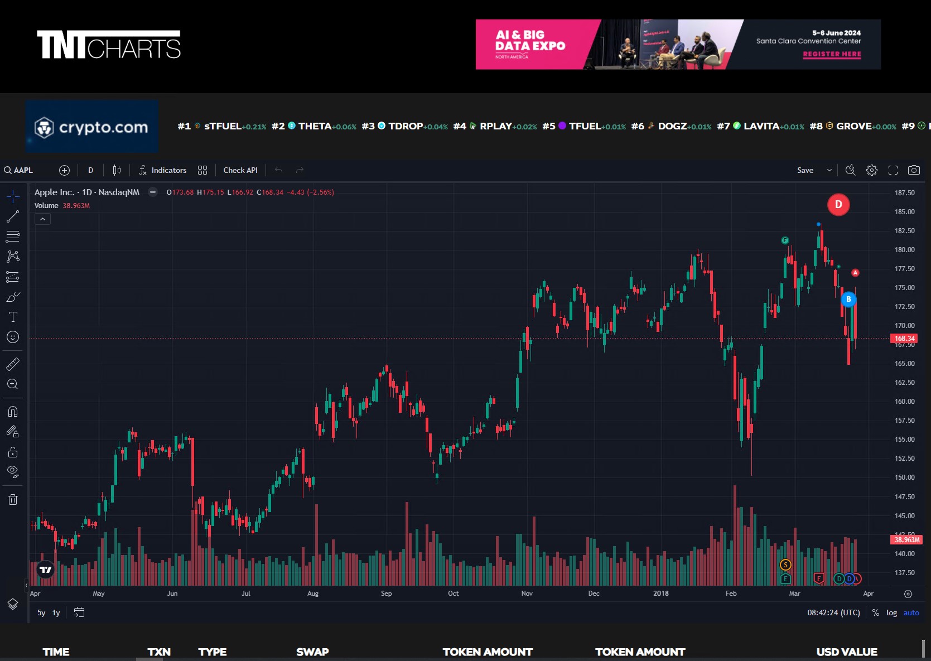Click the 168.34 current price label
This screenshot has width=931, height=661.
tap(904, 338)
